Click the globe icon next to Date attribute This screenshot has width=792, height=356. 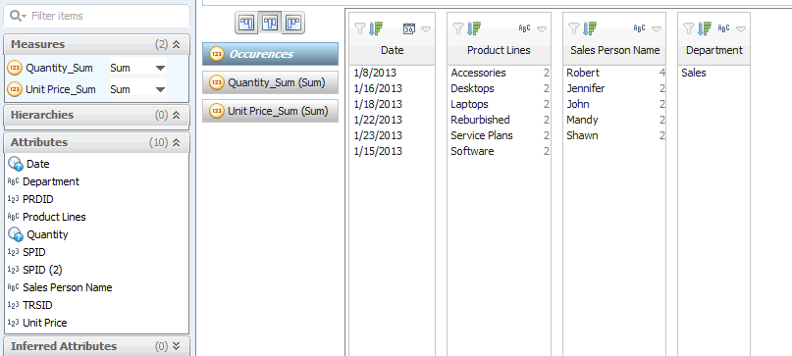pyautogui.click(x=16, y=164)
